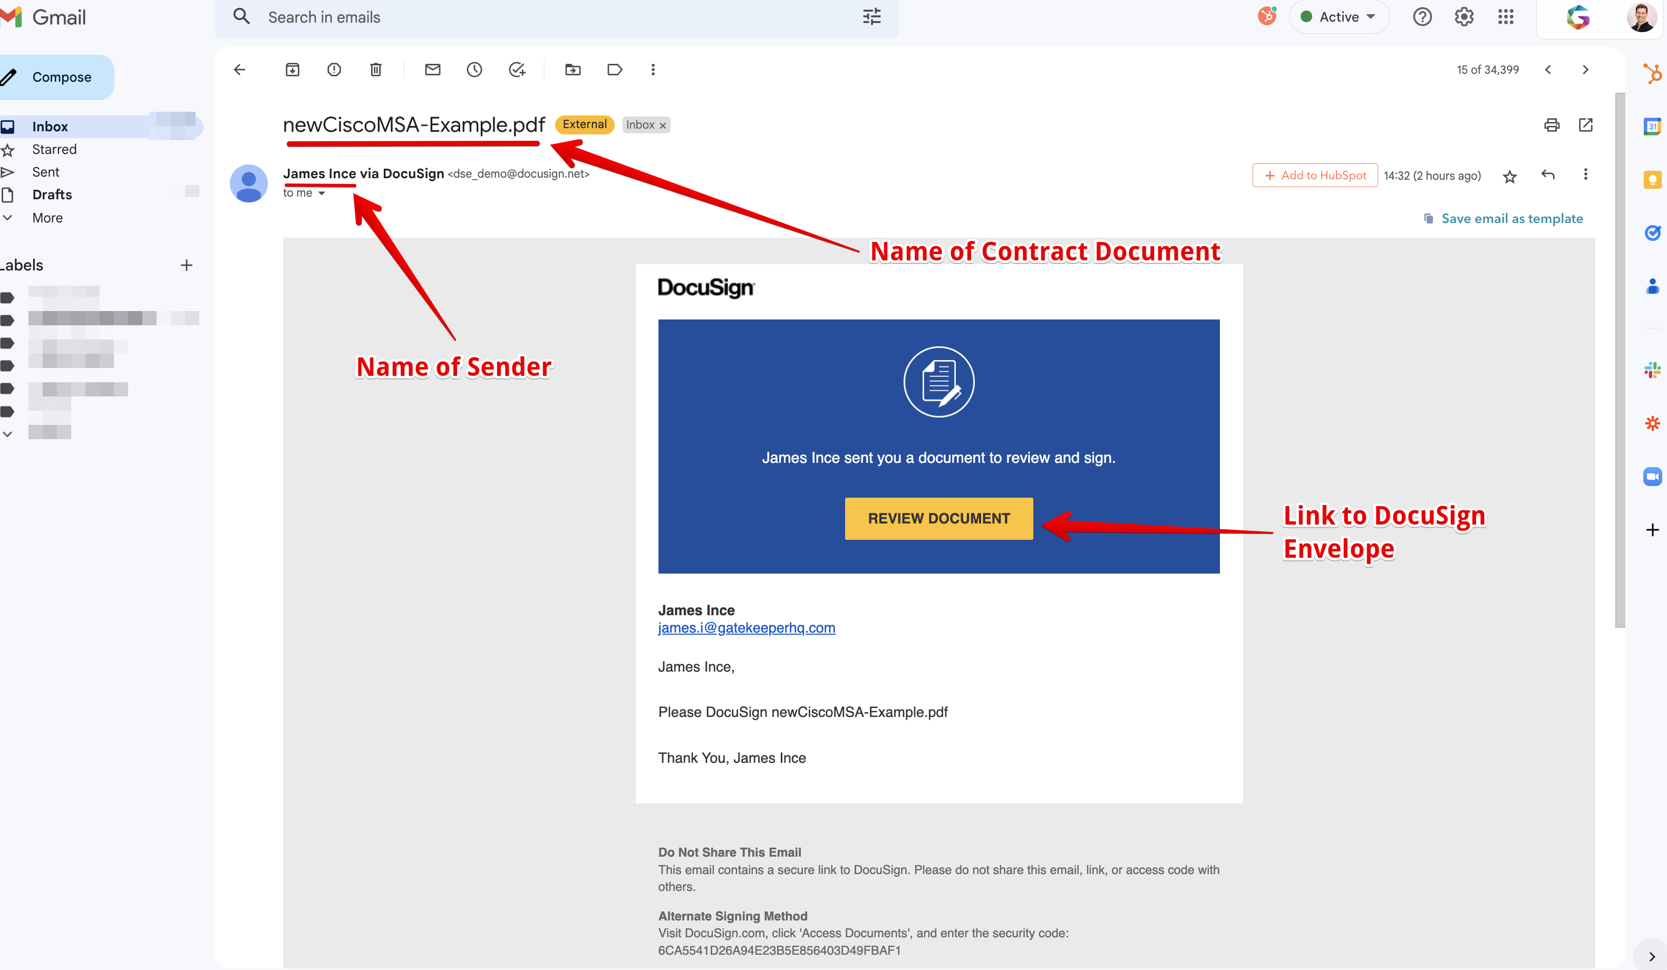Click the snooze icon on the toolbar
The height and width of the screenshot is (970, 1667).
[x=473, y=69]
